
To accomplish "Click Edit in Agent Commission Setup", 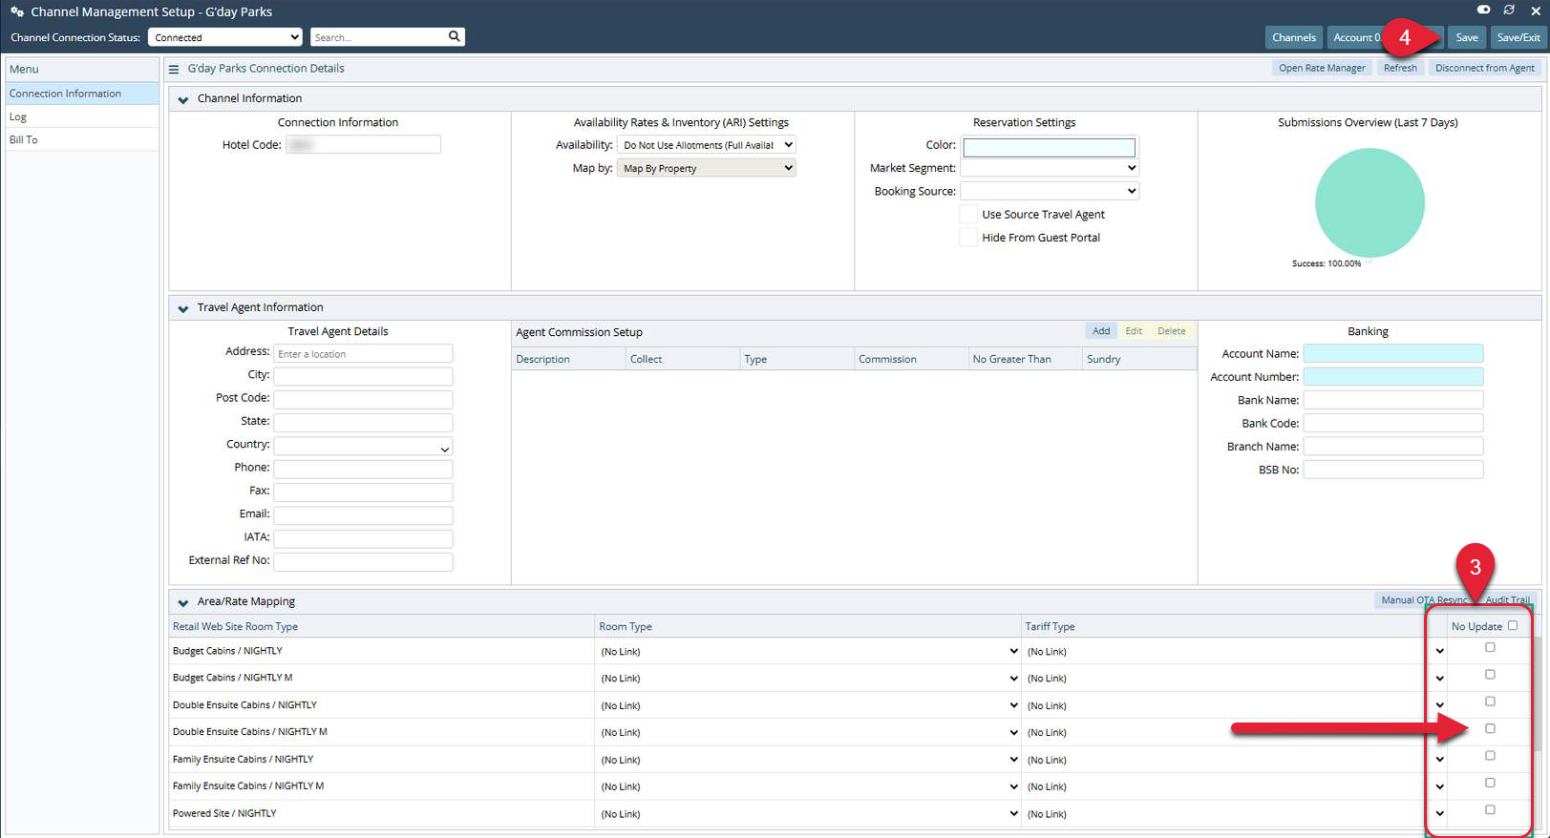I will [1134, 331].
